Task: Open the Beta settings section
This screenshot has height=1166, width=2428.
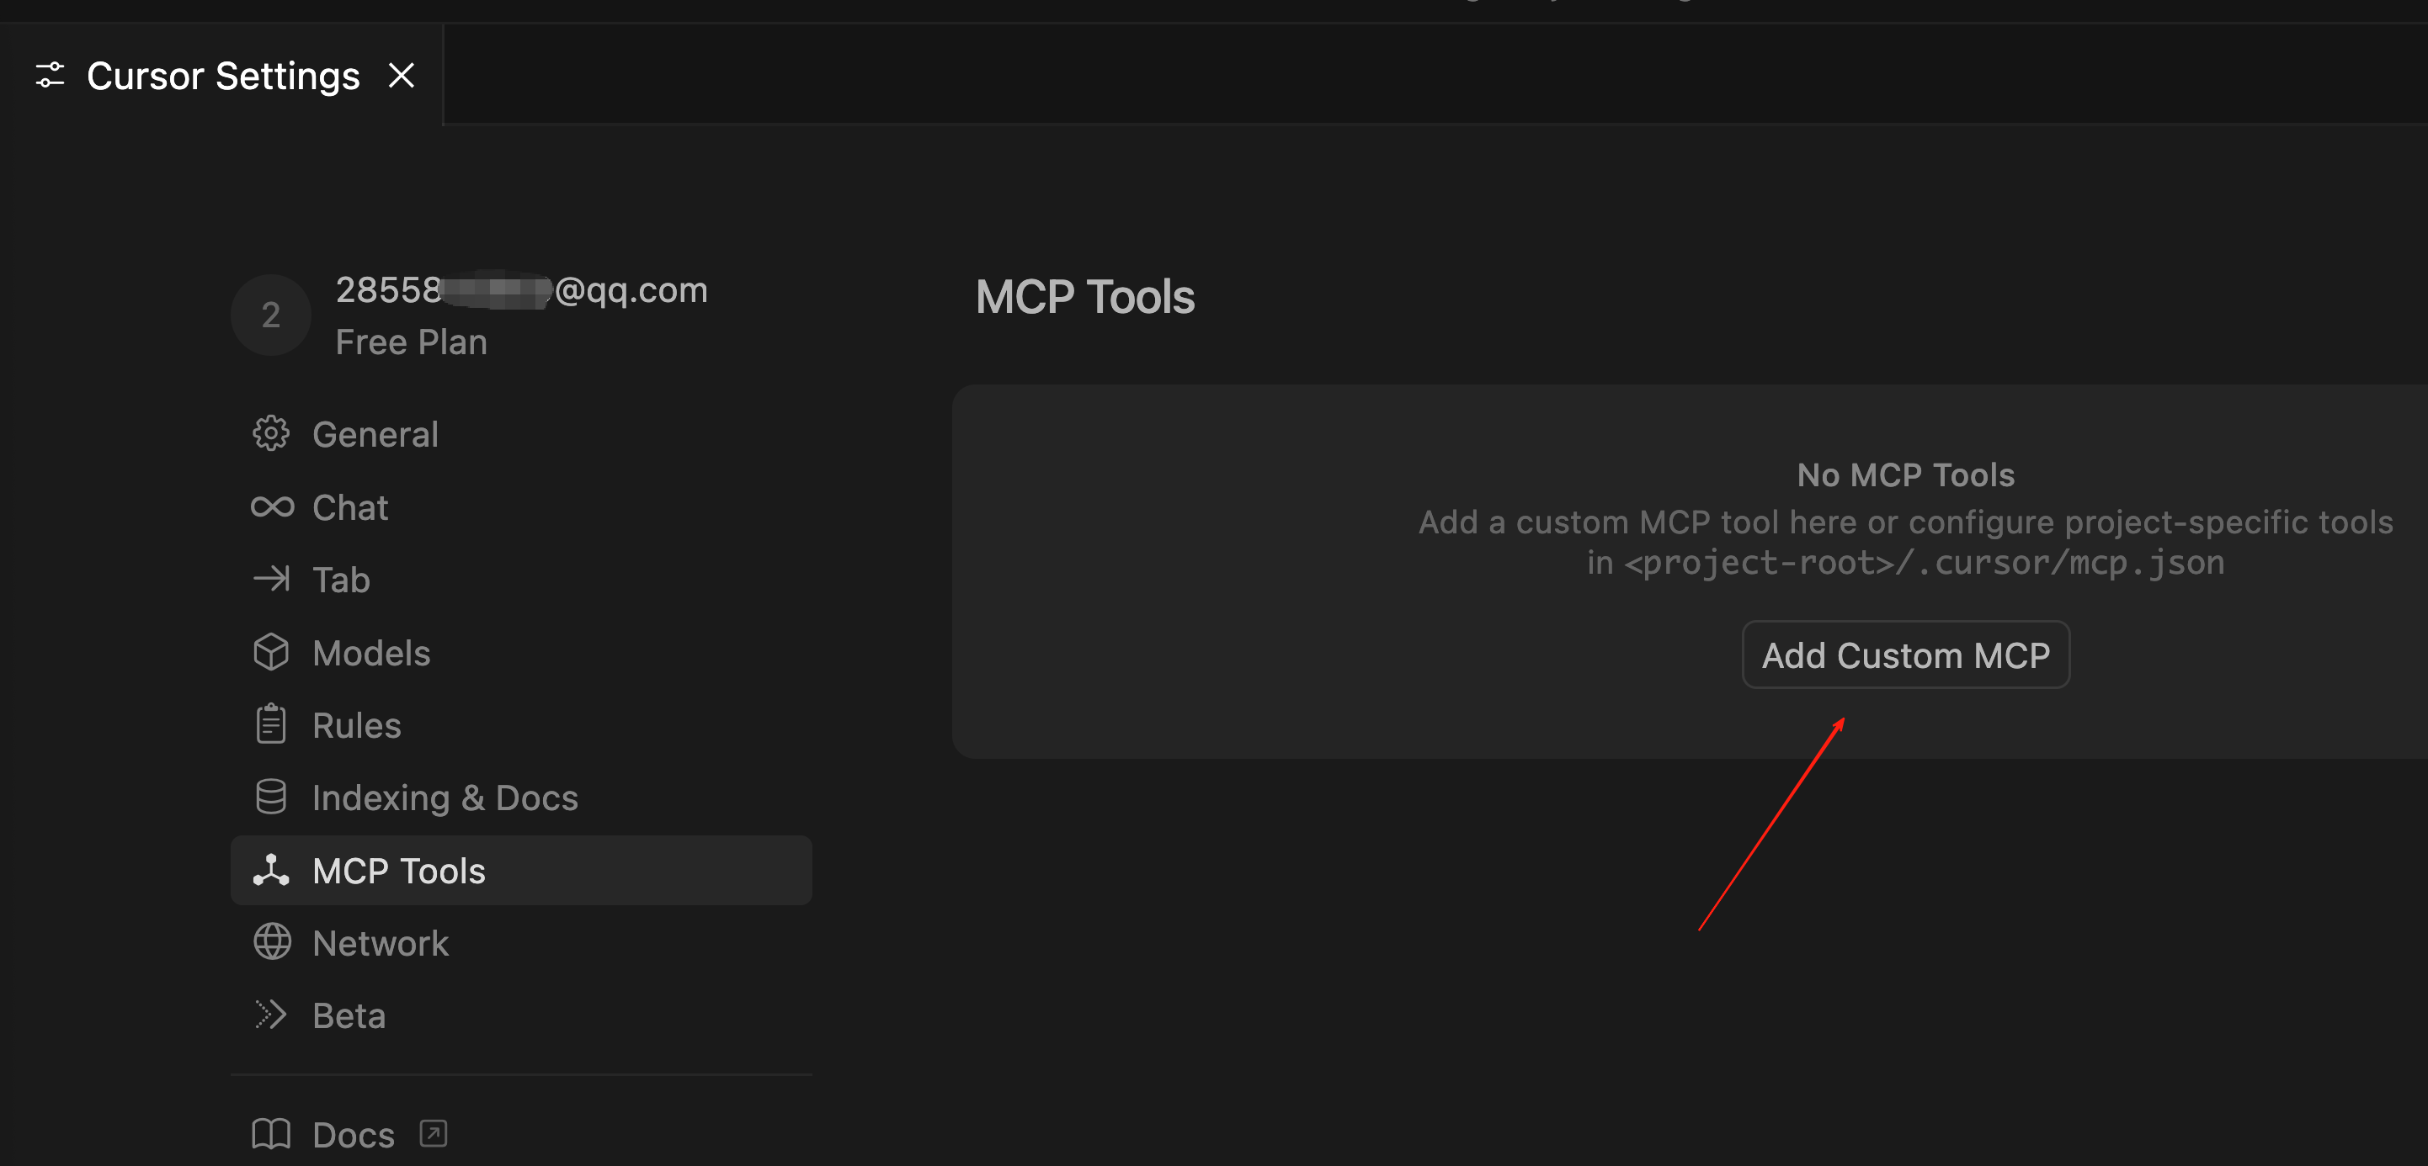Action: [520, 1015]
